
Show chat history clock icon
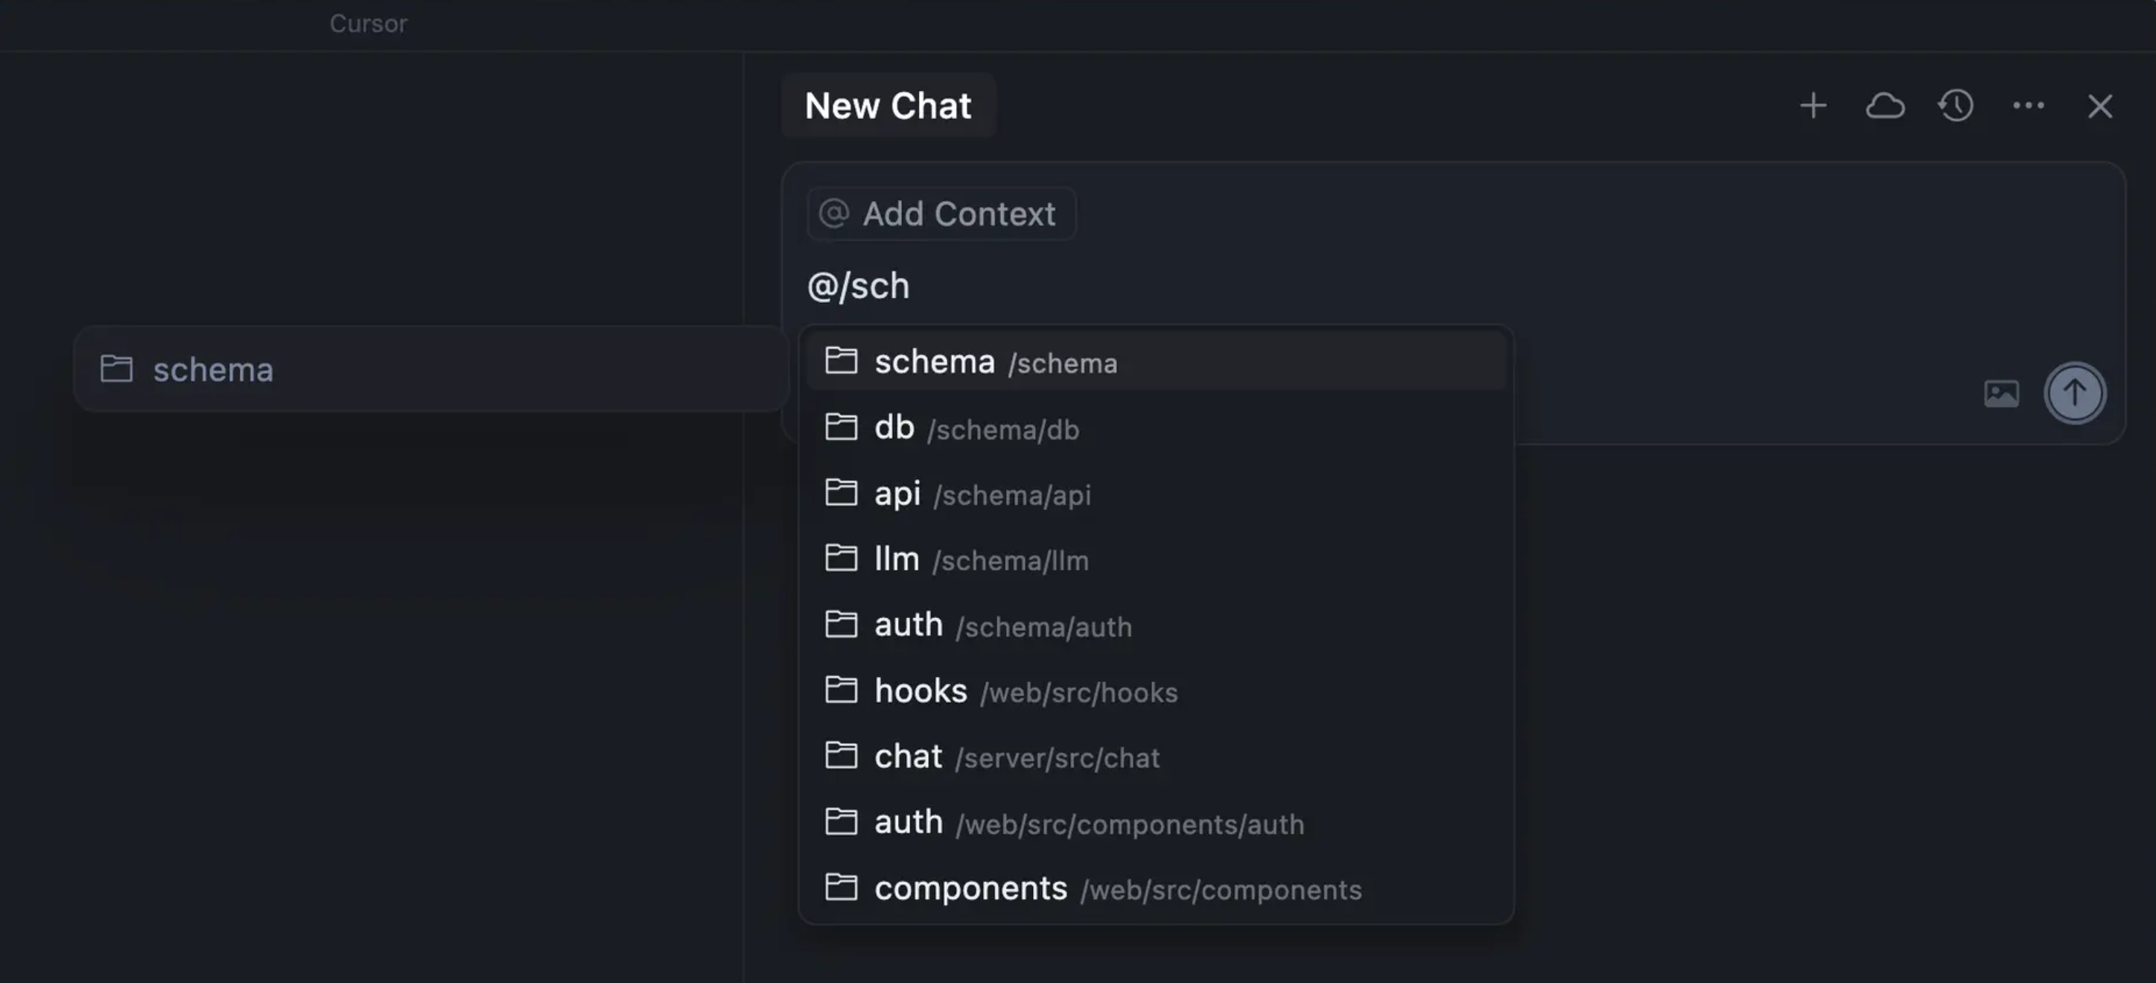[1956, 106]
